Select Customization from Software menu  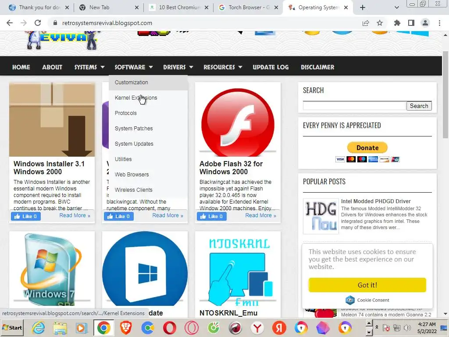148,82
